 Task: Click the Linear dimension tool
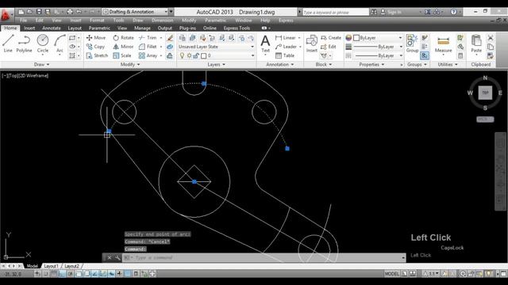286,38
